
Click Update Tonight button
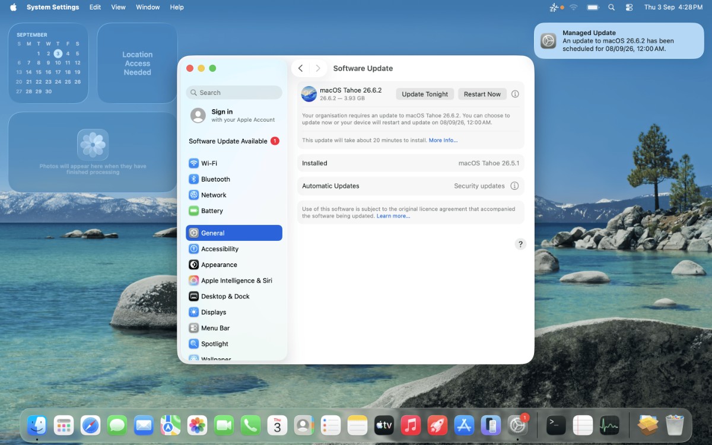[x=425, y=94]
